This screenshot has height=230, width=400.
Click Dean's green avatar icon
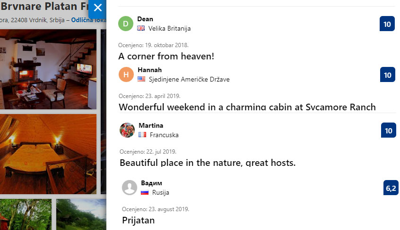coord(126,24)
